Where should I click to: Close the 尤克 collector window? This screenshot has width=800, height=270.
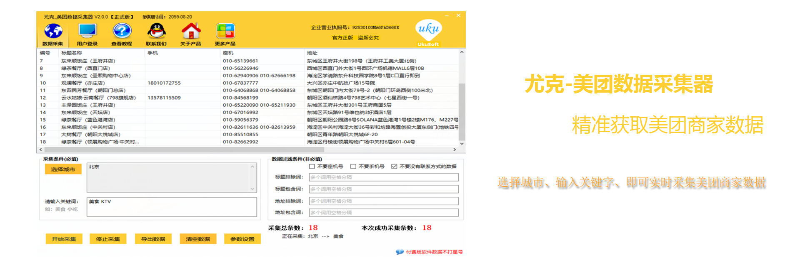click(458, 15)
